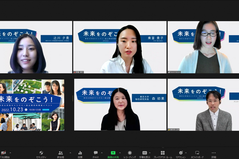
Task: Expand the chevron next to 画面の共有
Action: click(120, 153)
